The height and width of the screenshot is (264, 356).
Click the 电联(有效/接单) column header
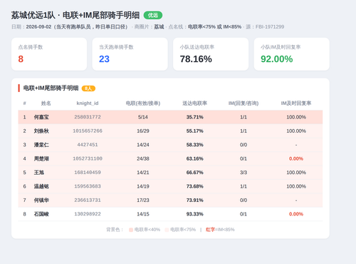point(143,103)
